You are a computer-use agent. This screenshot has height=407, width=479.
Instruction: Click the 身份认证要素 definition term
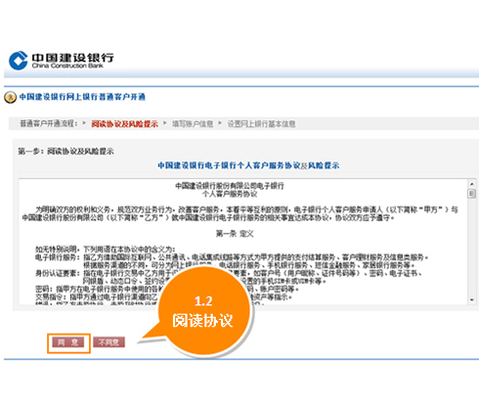tap(58, 273)
